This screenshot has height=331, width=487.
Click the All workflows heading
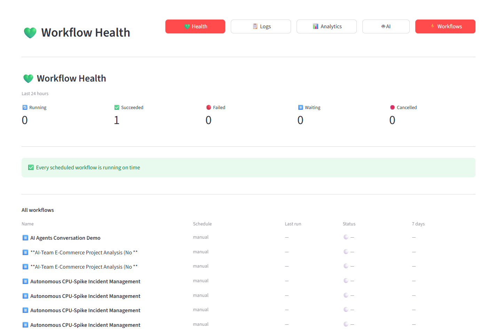pos(38,210)
